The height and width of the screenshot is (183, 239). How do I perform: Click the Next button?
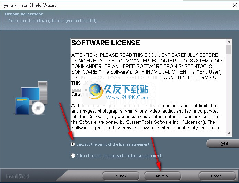click(x=162, y=176)
